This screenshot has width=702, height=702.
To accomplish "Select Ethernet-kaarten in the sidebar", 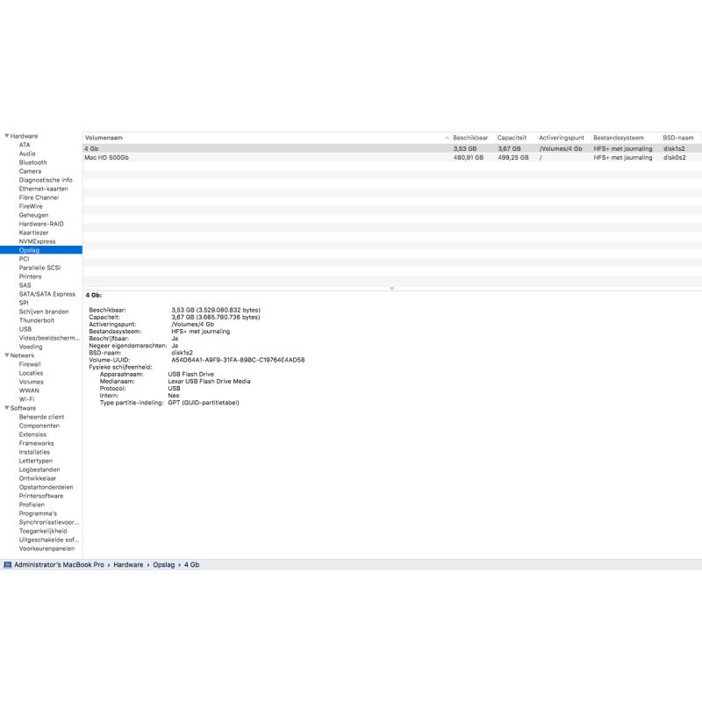I will [43, 189].
